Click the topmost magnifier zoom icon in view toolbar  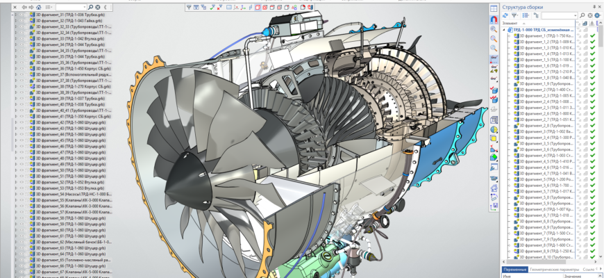coord(494,29)
